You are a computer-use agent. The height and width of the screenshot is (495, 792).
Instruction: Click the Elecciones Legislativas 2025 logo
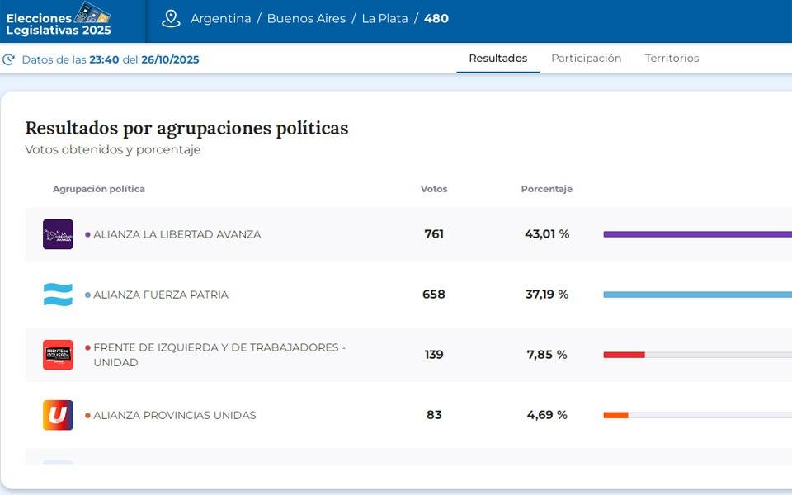[59, 20]
